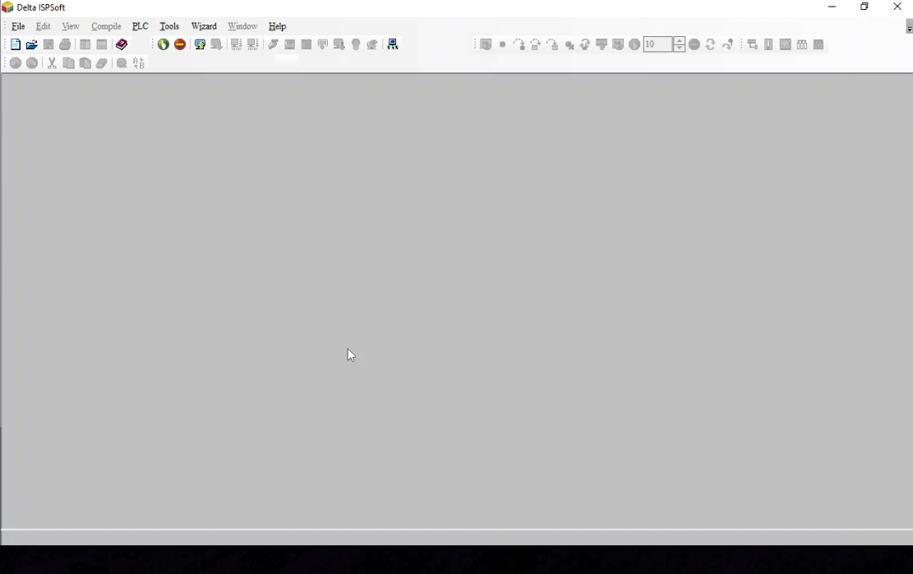Click the scissors Cut icon
The image size is (913, 574).
click(x=52, y=63)
